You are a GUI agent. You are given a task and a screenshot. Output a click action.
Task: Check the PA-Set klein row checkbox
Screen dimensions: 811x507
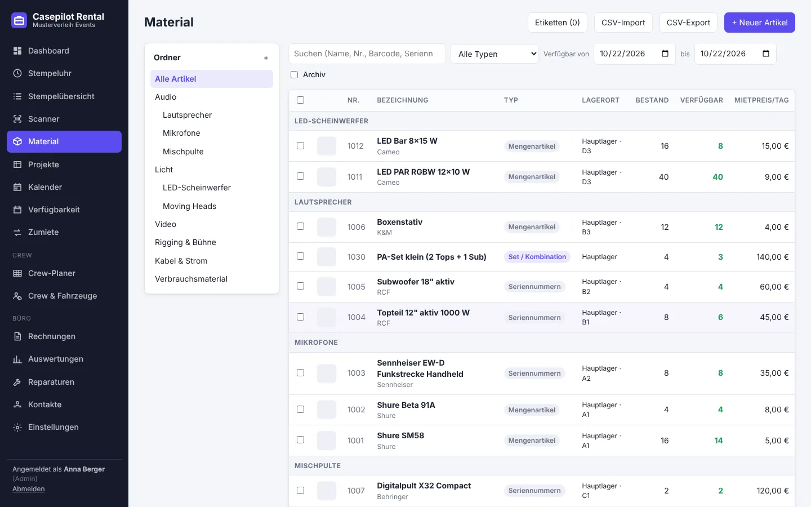(x=300, y=256)
